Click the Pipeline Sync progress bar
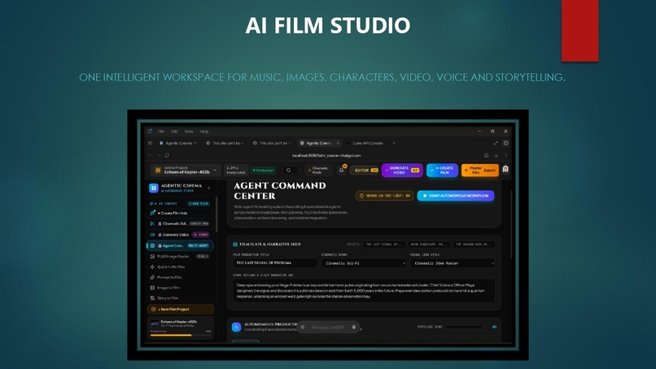Viewport: 656px width, 369px height. pos(465,327)
